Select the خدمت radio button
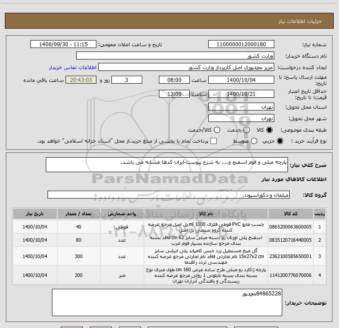This screenshot has height=328, width=339. tap(247, 130)
